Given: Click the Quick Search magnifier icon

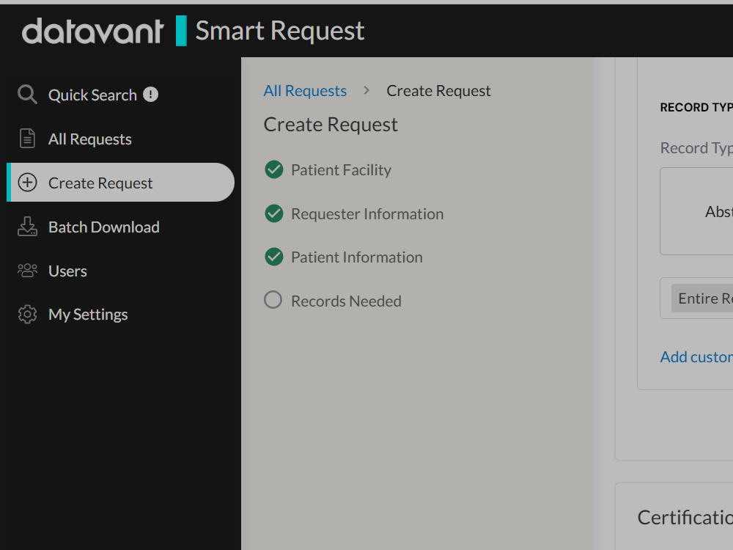Looking at the screenshot, I should [x=27, y=95].
